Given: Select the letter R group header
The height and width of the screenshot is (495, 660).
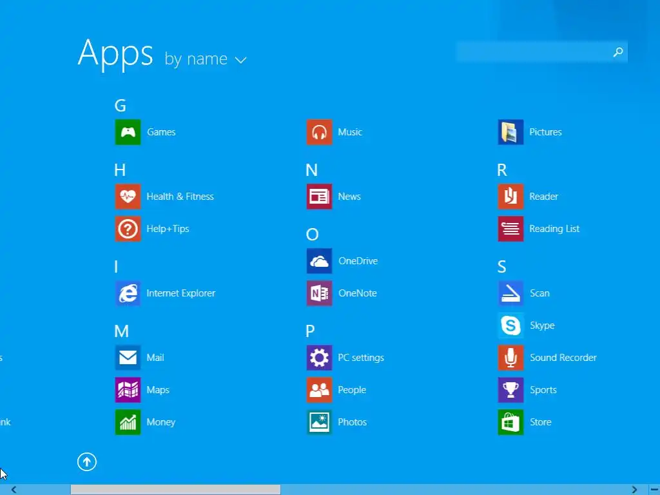Looking at the screenshot, I should coord(502,170).
